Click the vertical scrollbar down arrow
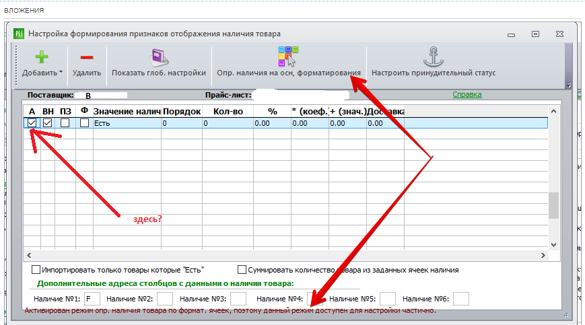Screen dimensions: 585x325 pyautogui.click(x=553, y=245)
